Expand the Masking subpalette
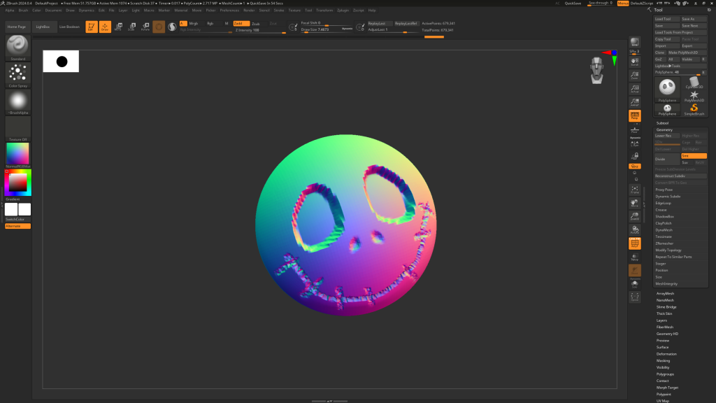 pyautogui.click(x=663, y=360)
